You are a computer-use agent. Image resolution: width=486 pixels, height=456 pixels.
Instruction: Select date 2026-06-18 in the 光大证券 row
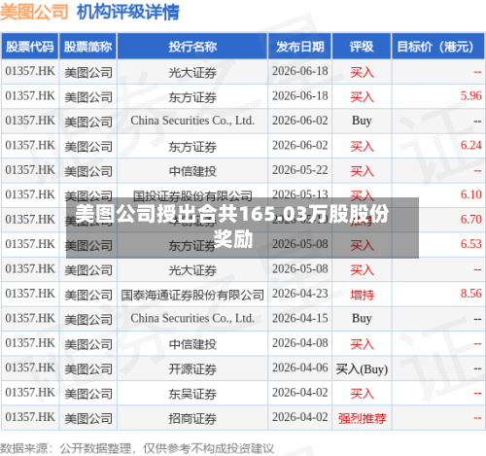[x=300, y=71]
